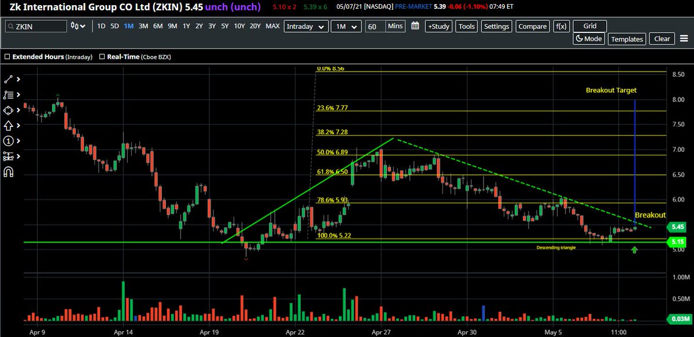Enable Real-Time Cboe BZX checkbox
Image resolution: width=694 pixels, height=337 pixels.
[x=102, y=57]
